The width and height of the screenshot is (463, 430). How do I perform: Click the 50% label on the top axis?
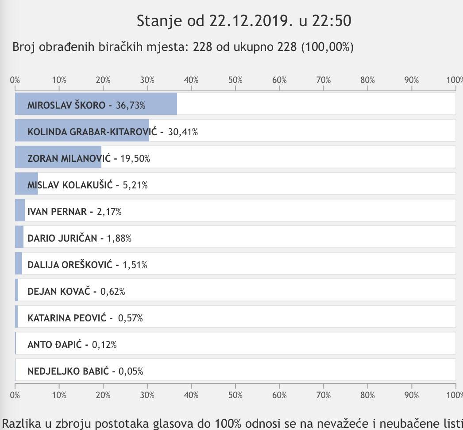click(235, 80)
